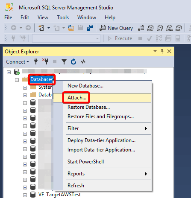Open the View menu
The width and height of the screenshot is (191, 198).
coord(43,17)
